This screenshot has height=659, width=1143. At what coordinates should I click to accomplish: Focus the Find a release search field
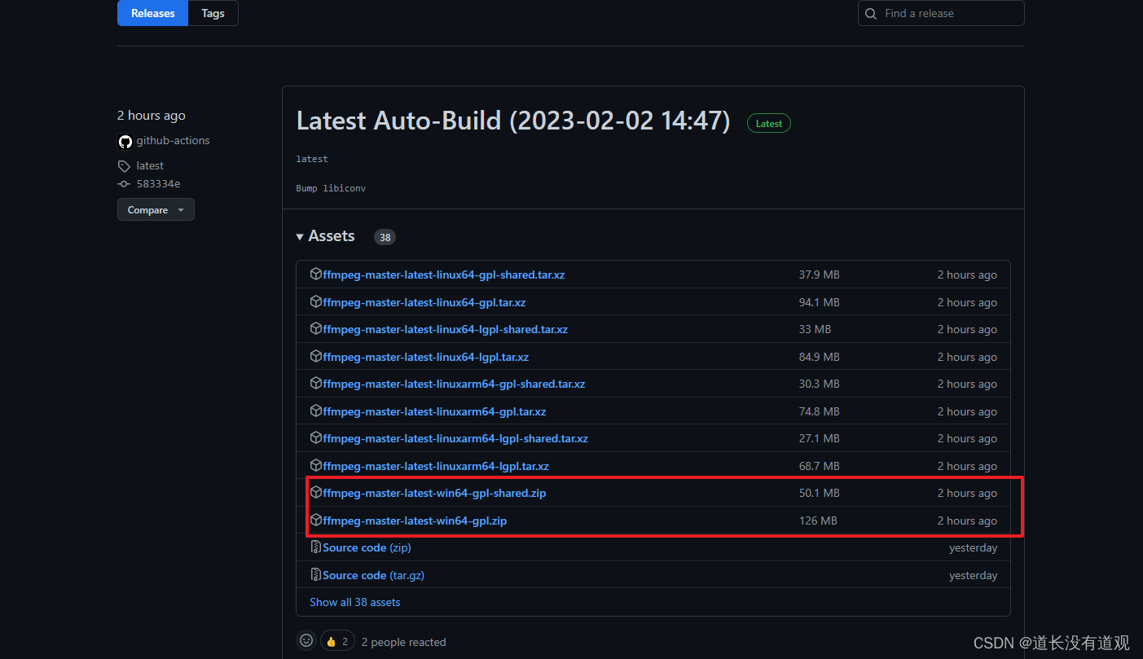(941, 13)
